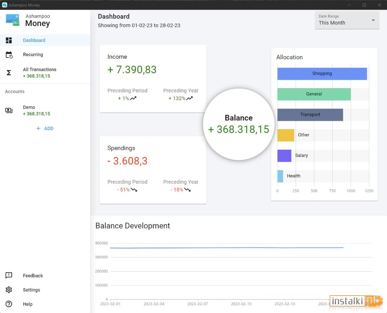Click the Date Range dropdown arrow
The width and height of the screenshot is (387, 313).
(x=373, y=20)
